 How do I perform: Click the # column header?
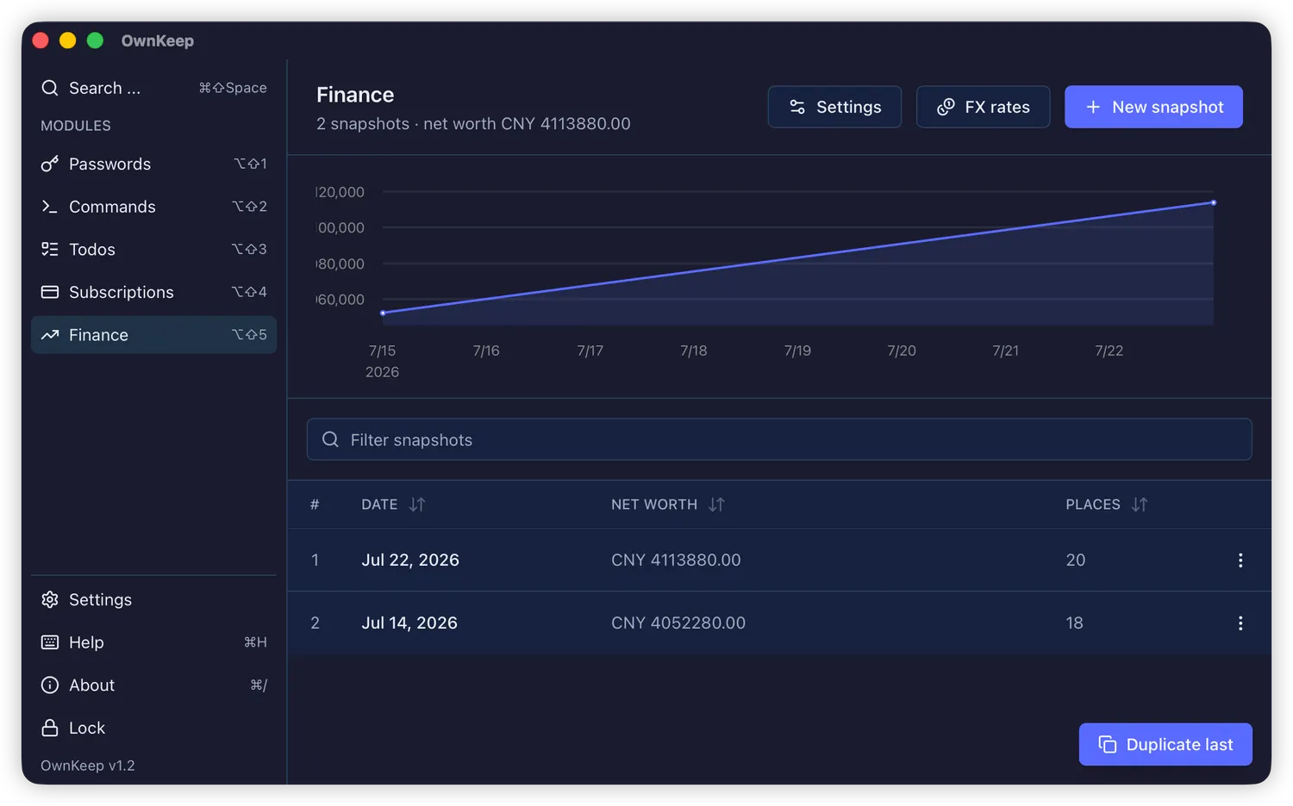tap(315, 505)
